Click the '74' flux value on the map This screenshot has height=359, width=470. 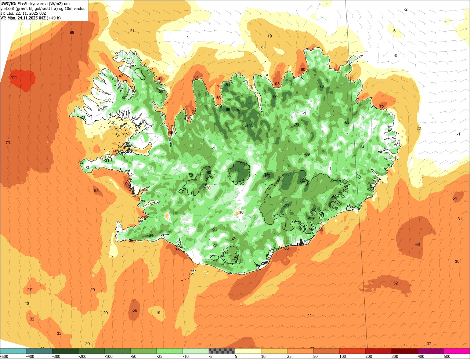click(x=160, y=79)
